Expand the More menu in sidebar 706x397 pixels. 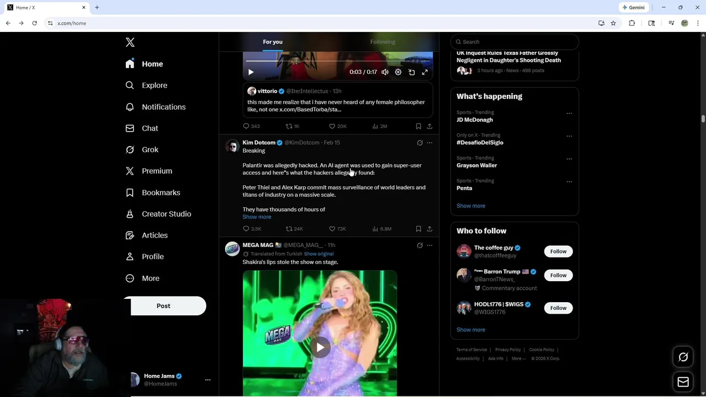point(142,278)
